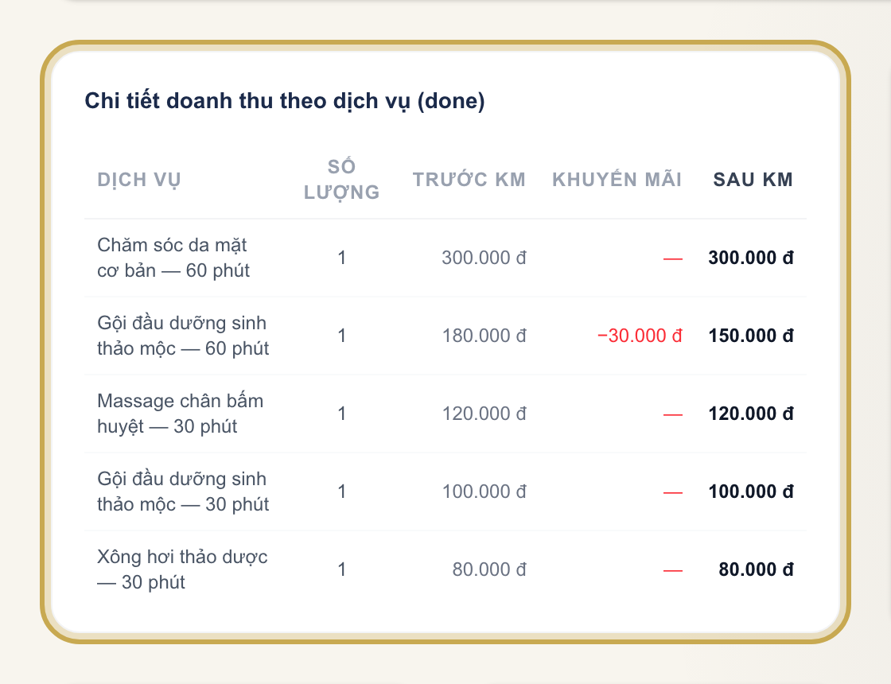Click the KHUYẾN MÃI column header
Image resolution: width=891 pixels, height=684 pixels.
[x=617, y=180]
